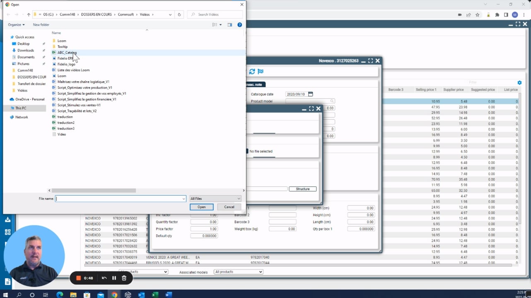
Task: Click the download icon in left sidebar
Action: point(7,220)
